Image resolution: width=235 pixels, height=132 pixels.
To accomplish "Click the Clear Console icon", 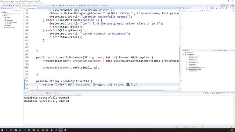I will point(211,93).
